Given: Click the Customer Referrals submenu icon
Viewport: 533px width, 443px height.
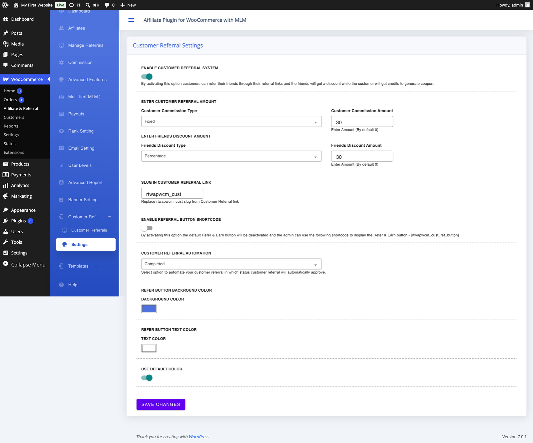Looking at the screenshot, I should pos(65,230).
